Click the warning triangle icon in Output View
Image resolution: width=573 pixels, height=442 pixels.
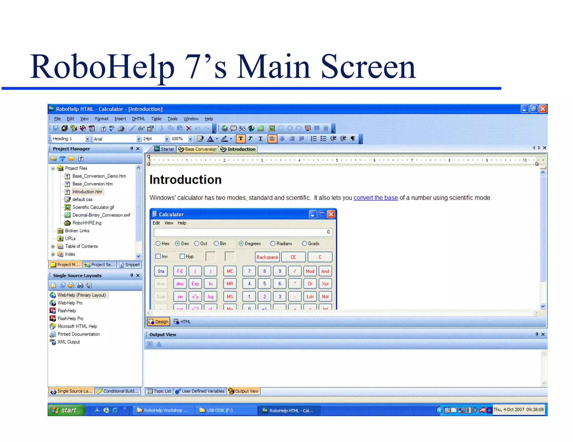pyautogui.click(x=159, y=344)
